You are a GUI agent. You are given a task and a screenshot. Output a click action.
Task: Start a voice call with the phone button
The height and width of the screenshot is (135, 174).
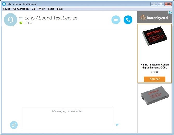click(x=128, y=20)
